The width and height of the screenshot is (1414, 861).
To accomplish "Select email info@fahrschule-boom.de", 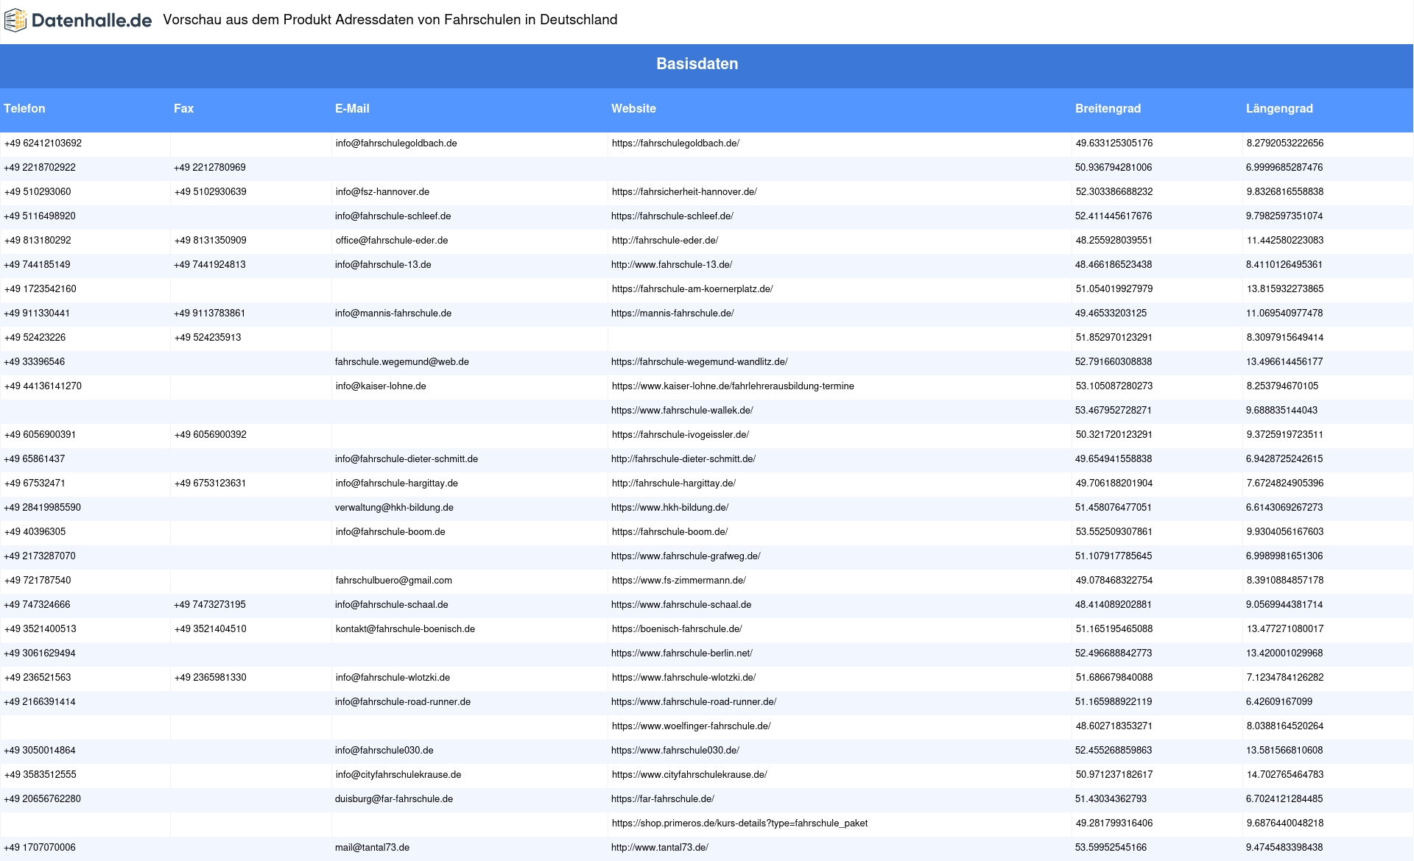I will 390,532.
